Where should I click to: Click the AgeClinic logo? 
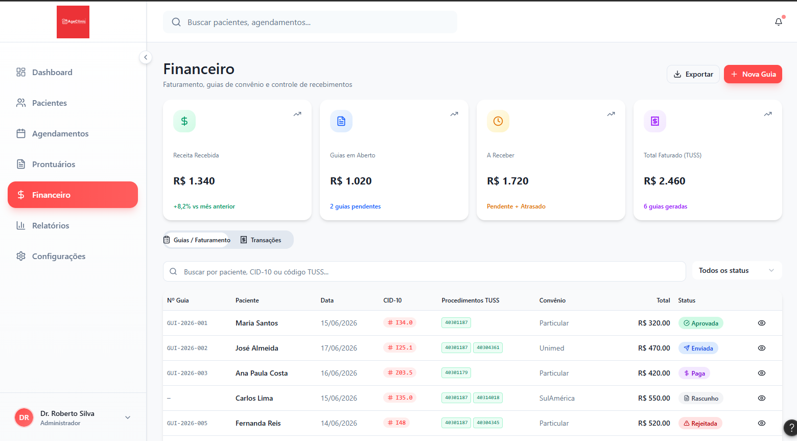tap(73, 22)
